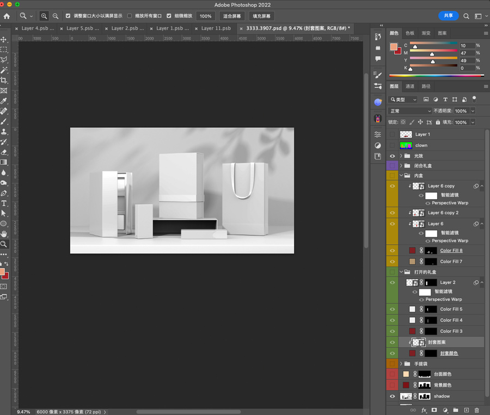Screen dimensions: 490x415
Task: Click the Layer 1 layer thumbnail
Action: (406, 134)
